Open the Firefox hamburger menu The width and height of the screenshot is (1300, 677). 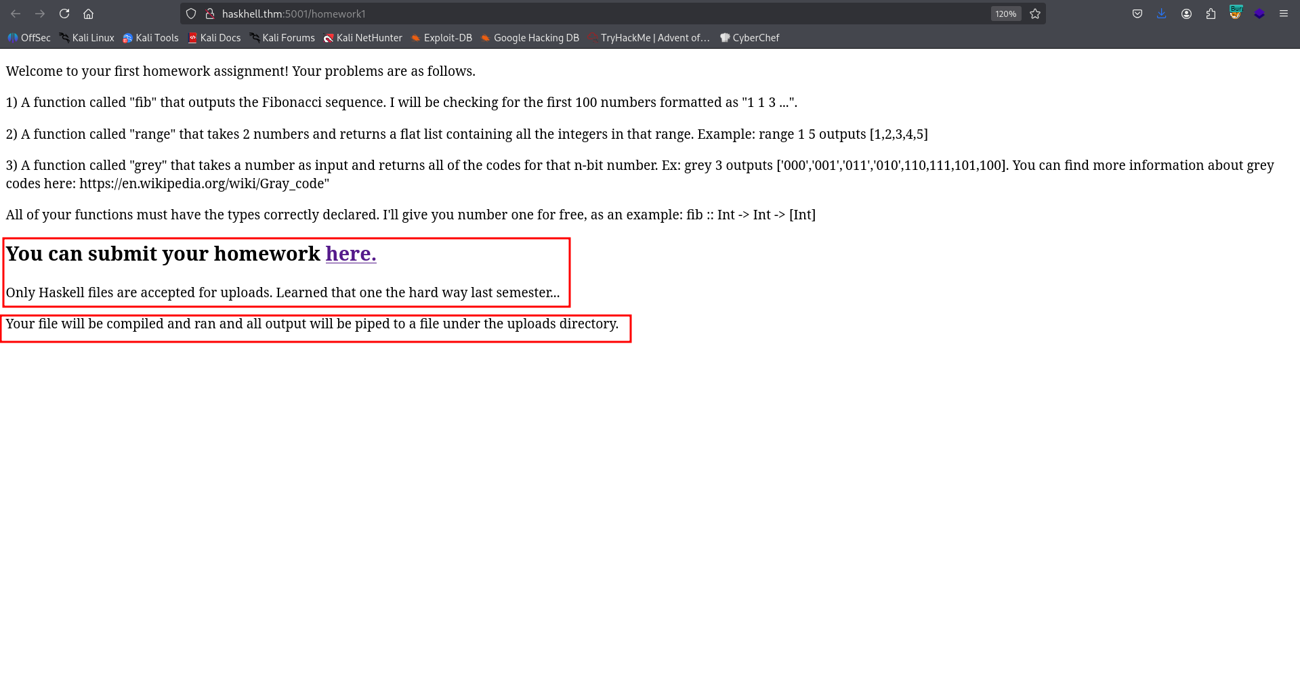pyautogui.click(x=1284, y=14)
